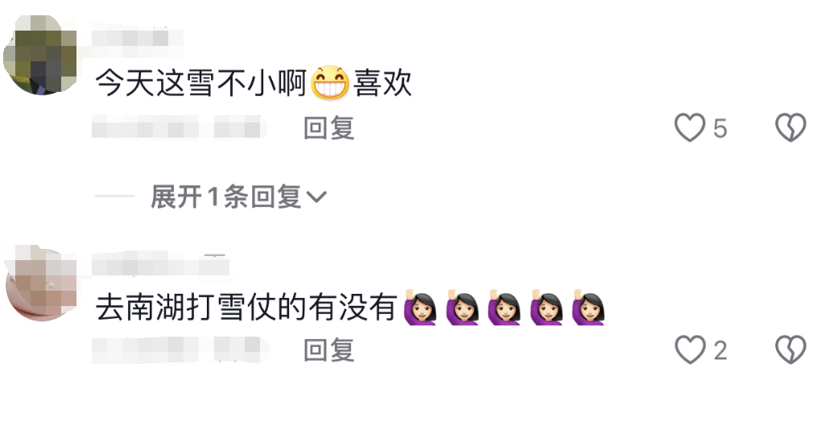Expand 展开1条回复 to show hidden reply
Viewport: 834px width, 426px height.
coord(238,196)
